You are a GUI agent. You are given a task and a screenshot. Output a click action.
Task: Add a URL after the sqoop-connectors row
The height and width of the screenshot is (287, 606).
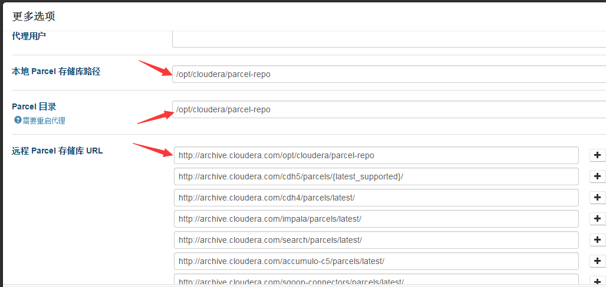[x=598, y=281]
